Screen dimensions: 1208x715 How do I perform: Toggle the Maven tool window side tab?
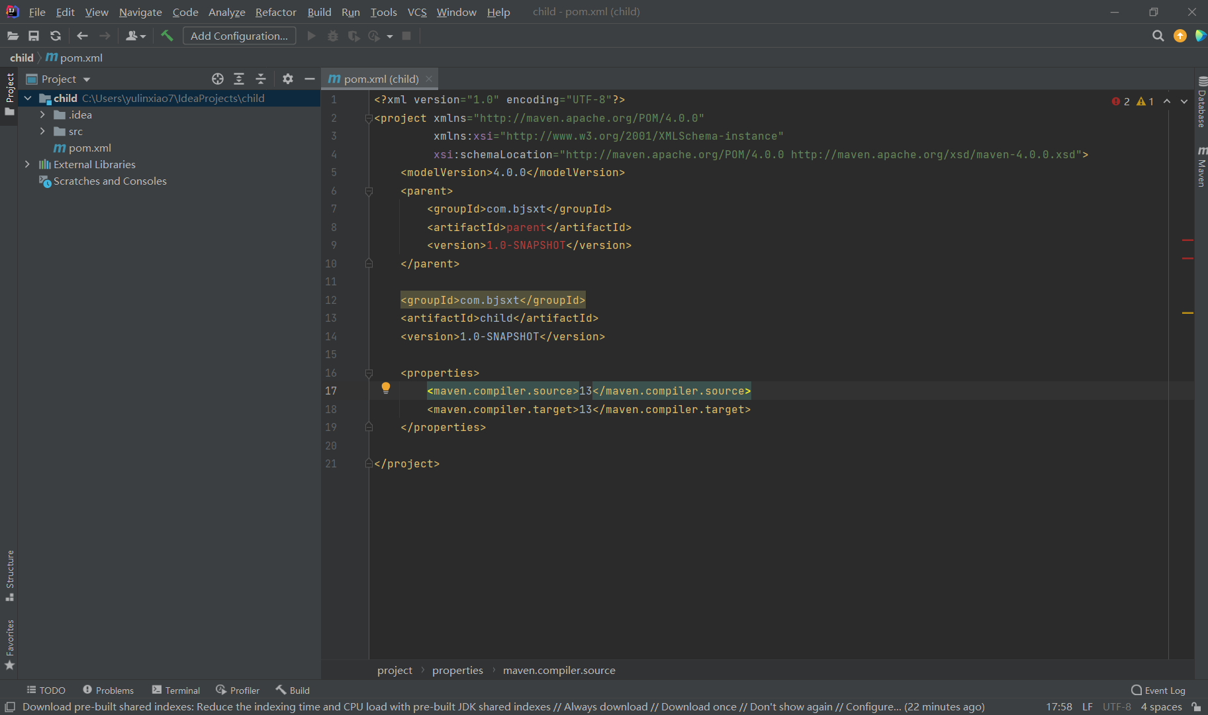(x=1202, y=167)
